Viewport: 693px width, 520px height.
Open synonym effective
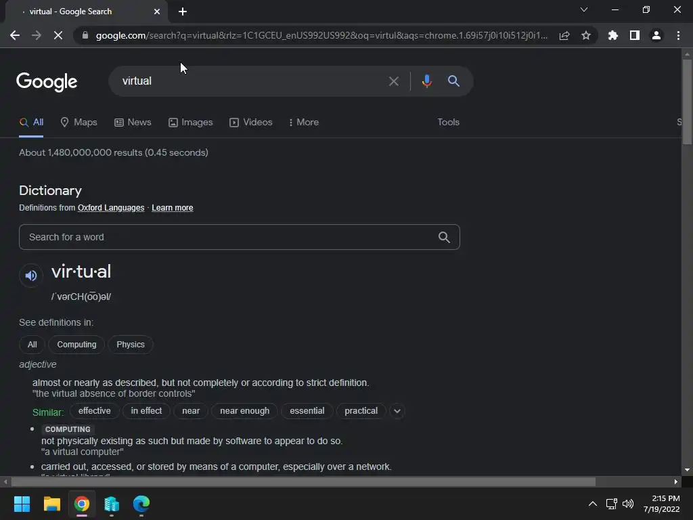[95, 411]
